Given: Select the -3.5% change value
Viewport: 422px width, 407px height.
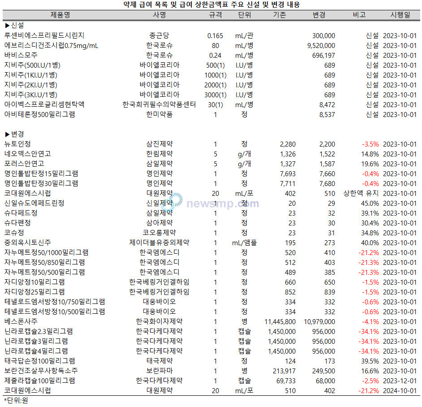Looking at the screenshot, I should pyautogui.click(x=370, y=144).
